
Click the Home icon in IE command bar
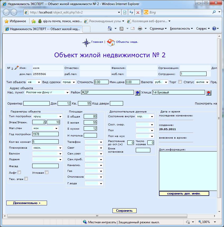point(110,29)
